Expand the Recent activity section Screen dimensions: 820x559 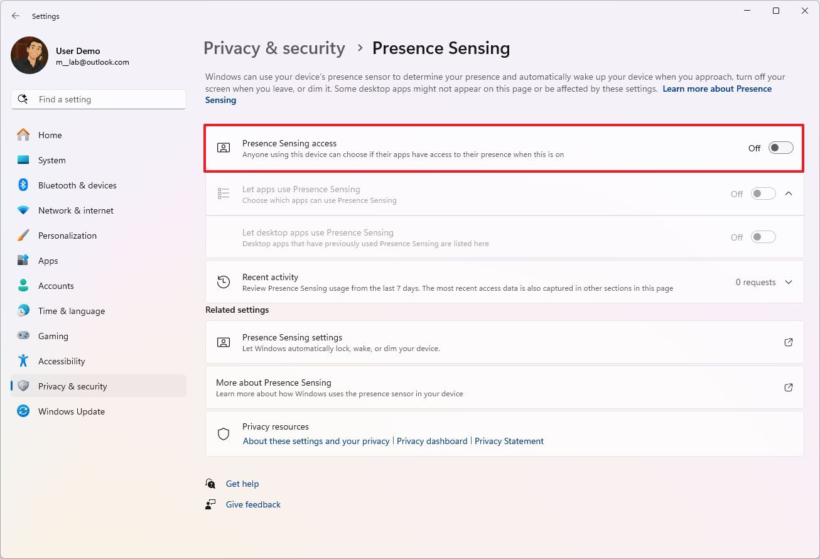click(x=789, y=282)
